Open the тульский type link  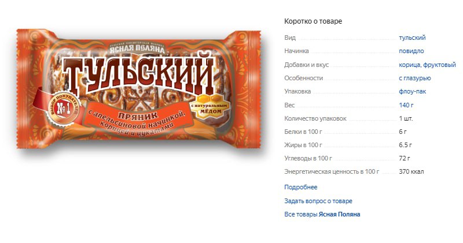pyautogui.click(x=412, y=38)
